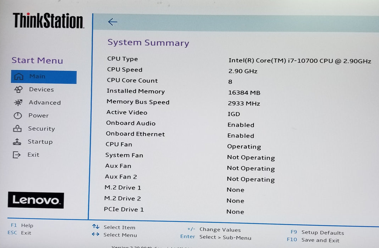Click the Security padlock icon

(17, 129)
